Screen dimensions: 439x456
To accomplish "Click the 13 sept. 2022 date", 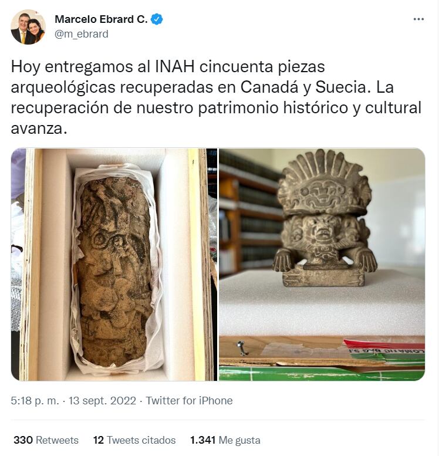I will point(102,401).
